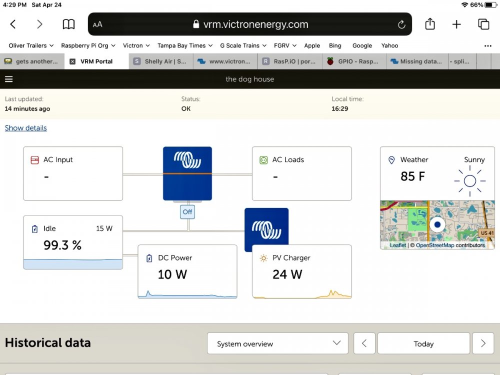Expand the Oliver Trailers bookmark folder
This screenshot has height=375, width=500.
pos(31,45)
